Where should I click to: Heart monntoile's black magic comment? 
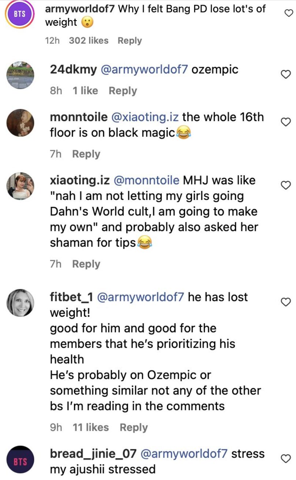(285, 122)
